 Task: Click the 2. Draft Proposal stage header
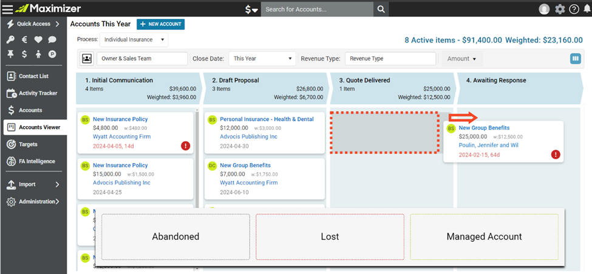[x=265, y=89]
